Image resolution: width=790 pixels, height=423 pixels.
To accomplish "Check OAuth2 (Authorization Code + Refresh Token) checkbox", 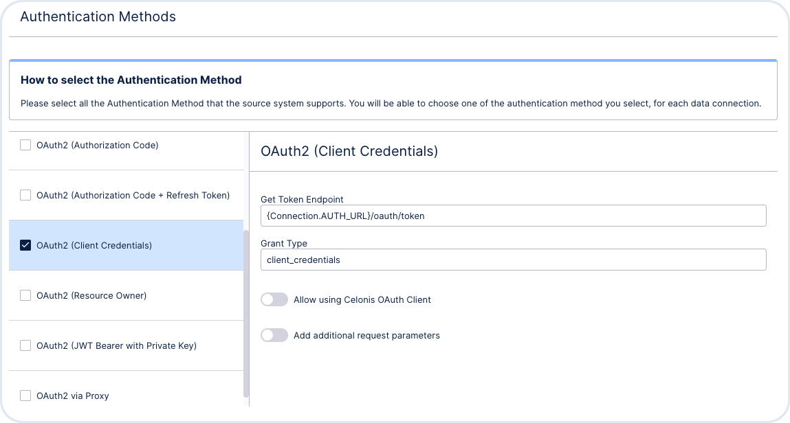I will pyautogui.click(x=25, y=194).
